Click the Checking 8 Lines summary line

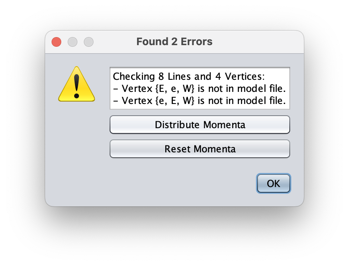pos(188,77)
